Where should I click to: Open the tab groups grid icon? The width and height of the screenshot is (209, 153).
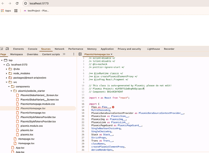click(x=16, y=10)
